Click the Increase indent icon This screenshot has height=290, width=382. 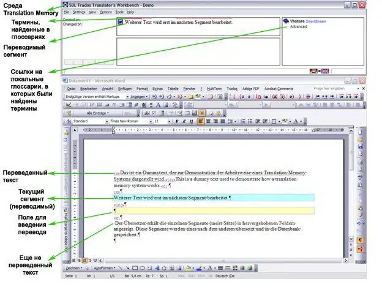click(265, 121)
